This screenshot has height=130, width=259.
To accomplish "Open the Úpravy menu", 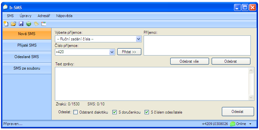I will point(25,16).
